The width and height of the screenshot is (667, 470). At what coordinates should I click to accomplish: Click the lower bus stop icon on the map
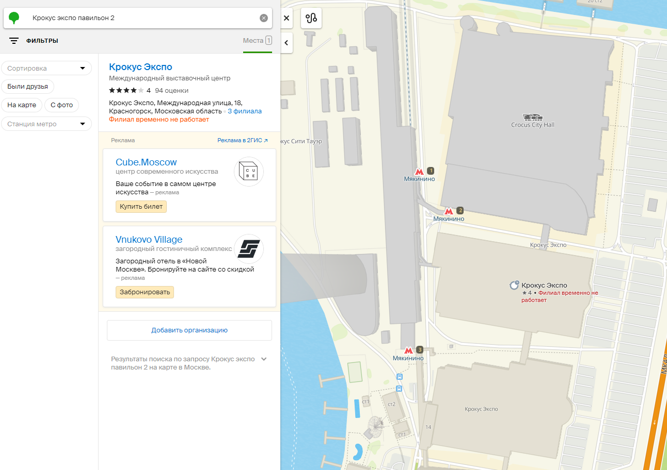point(399,389)
